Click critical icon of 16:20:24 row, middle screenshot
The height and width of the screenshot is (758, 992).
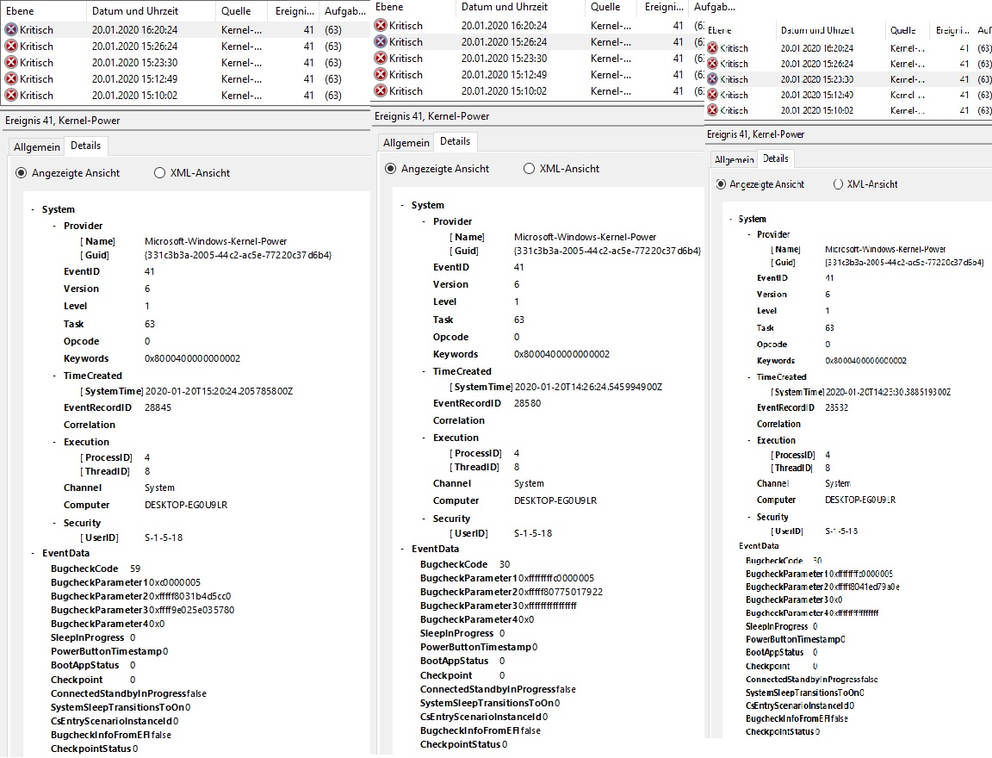pyautogui.click(x=381, y=25)
